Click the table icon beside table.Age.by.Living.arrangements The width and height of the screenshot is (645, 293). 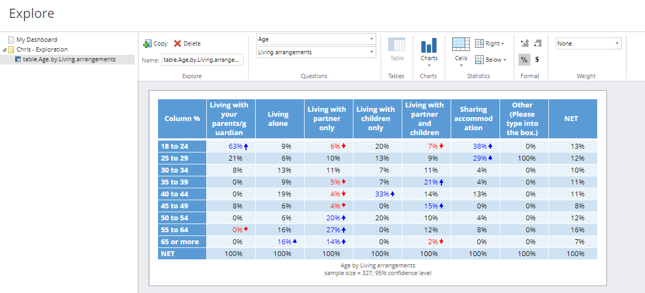point(18,59)
